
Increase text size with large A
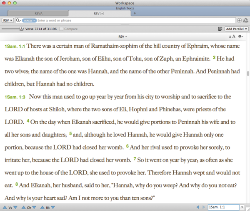point(234,37)
